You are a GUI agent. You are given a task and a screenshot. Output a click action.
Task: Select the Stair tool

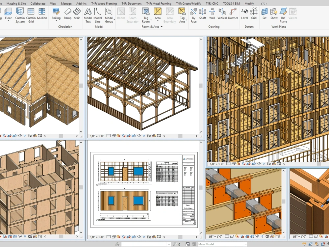click(77, 15)
